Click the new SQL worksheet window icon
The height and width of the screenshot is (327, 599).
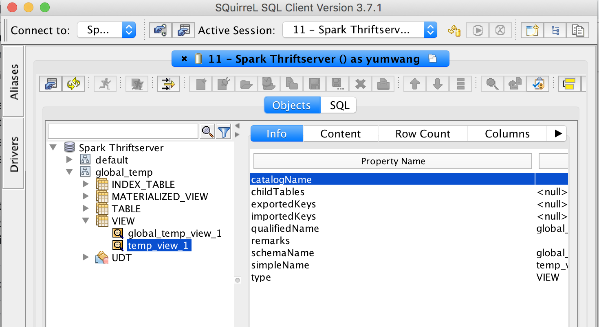532,30
